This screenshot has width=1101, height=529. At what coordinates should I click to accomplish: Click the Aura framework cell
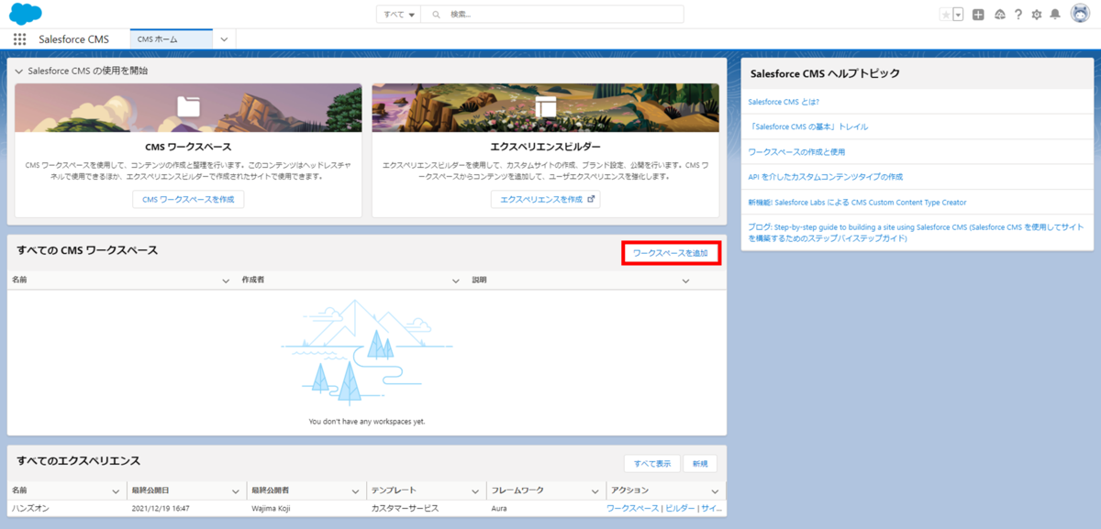pos(500,508)
